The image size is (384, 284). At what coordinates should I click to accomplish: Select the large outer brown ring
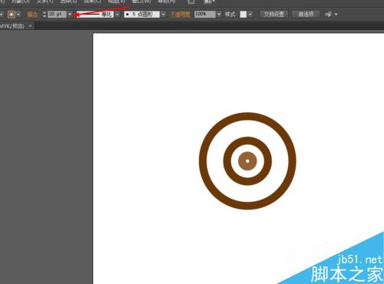point(247,116)
